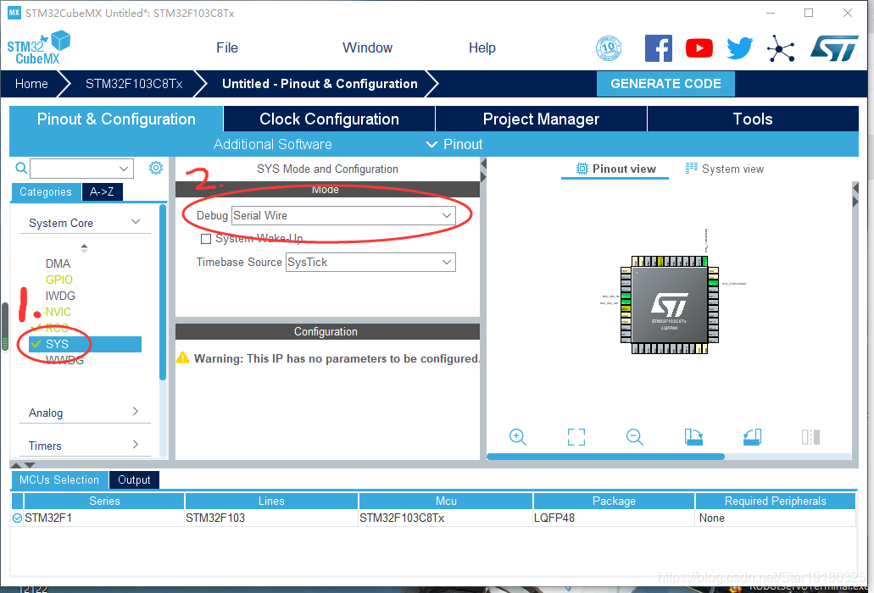874x593 pixels.
Task: Click the peripheral search magnifier icon
Action: (x=21, y=168)
